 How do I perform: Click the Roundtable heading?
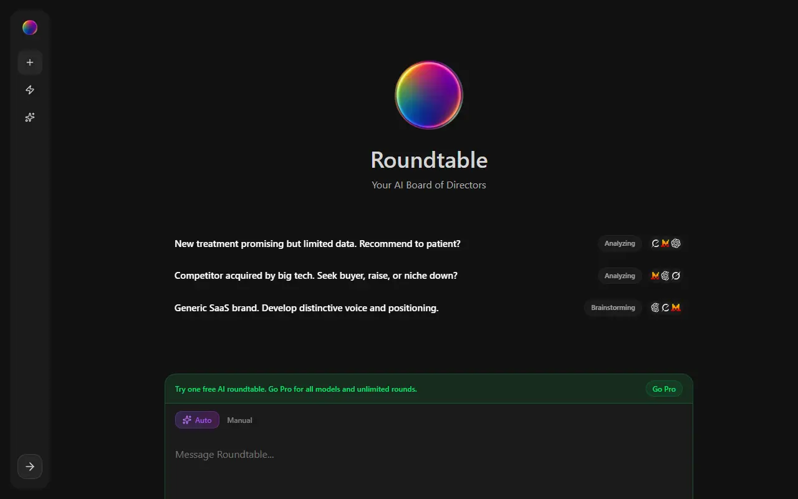tap(429, 160)
